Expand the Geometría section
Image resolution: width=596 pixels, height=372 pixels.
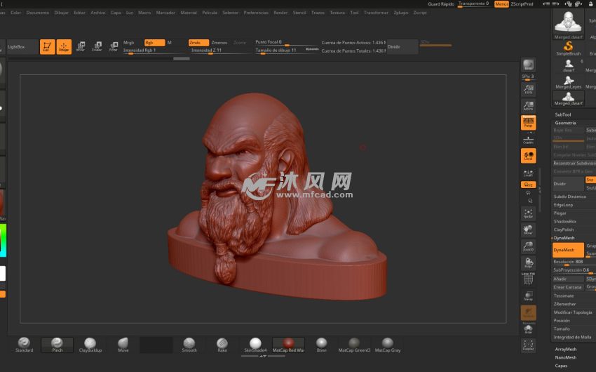[565, 123]
